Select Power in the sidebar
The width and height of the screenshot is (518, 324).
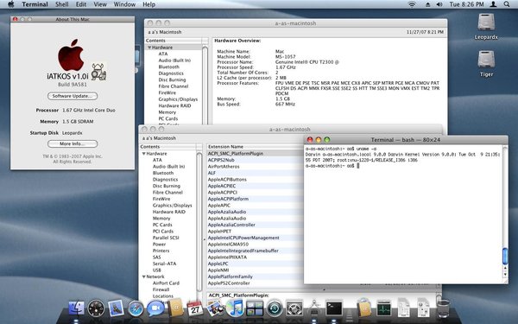click(x=159, y=245)
